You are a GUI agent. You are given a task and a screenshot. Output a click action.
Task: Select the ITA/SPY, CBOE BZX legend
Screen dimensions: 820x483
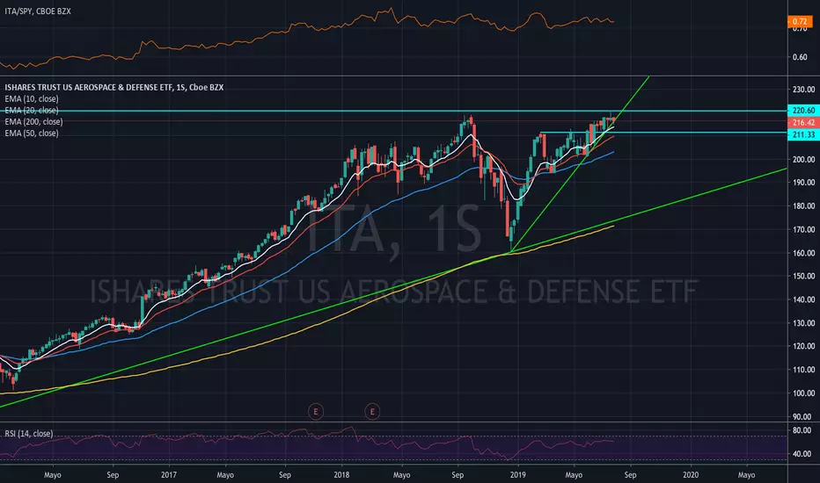38,11
